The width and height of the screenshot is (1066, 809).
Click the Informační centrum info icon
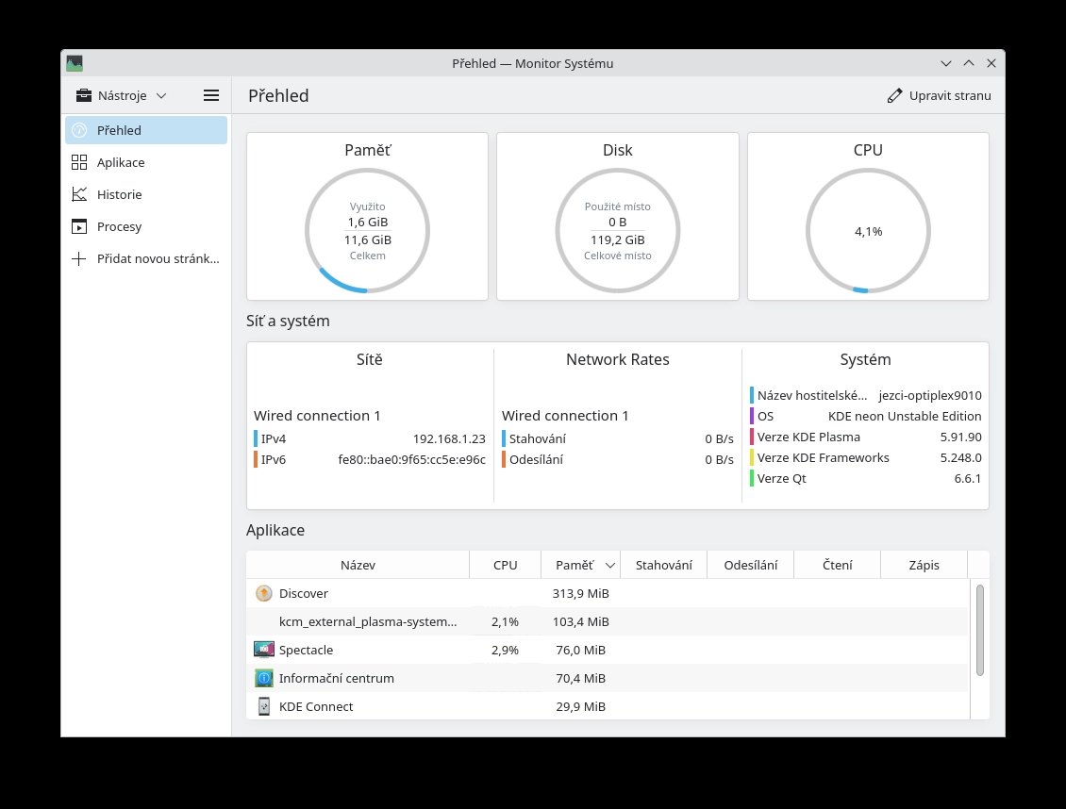[x=264, y=678]
